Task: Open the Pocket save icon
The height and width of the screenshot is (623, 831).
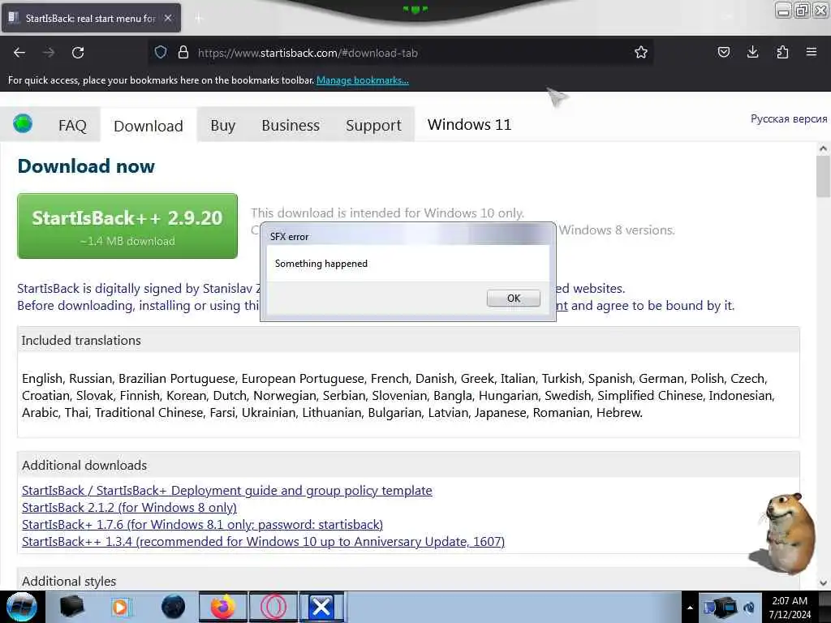Action: 723,52
